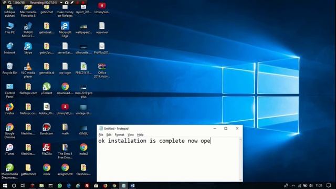The width and height of the screenshot is (336, 189).
Task: Enable drawing with the recorder pencil icon
Action: 72,3
